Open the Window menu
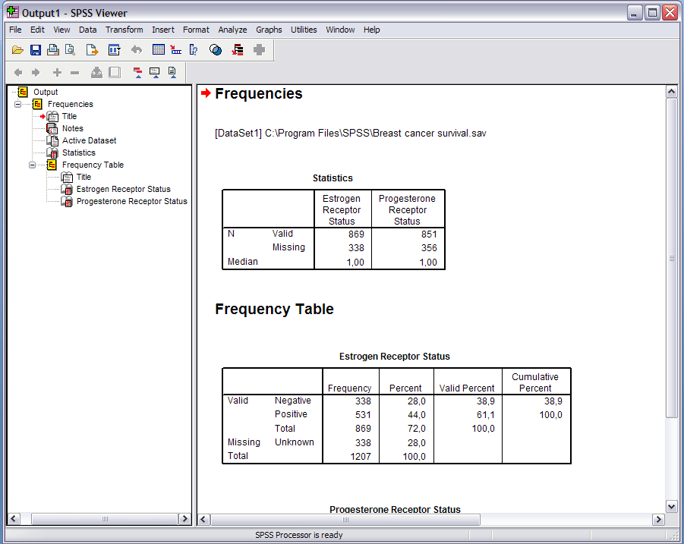 pos(340,30)
